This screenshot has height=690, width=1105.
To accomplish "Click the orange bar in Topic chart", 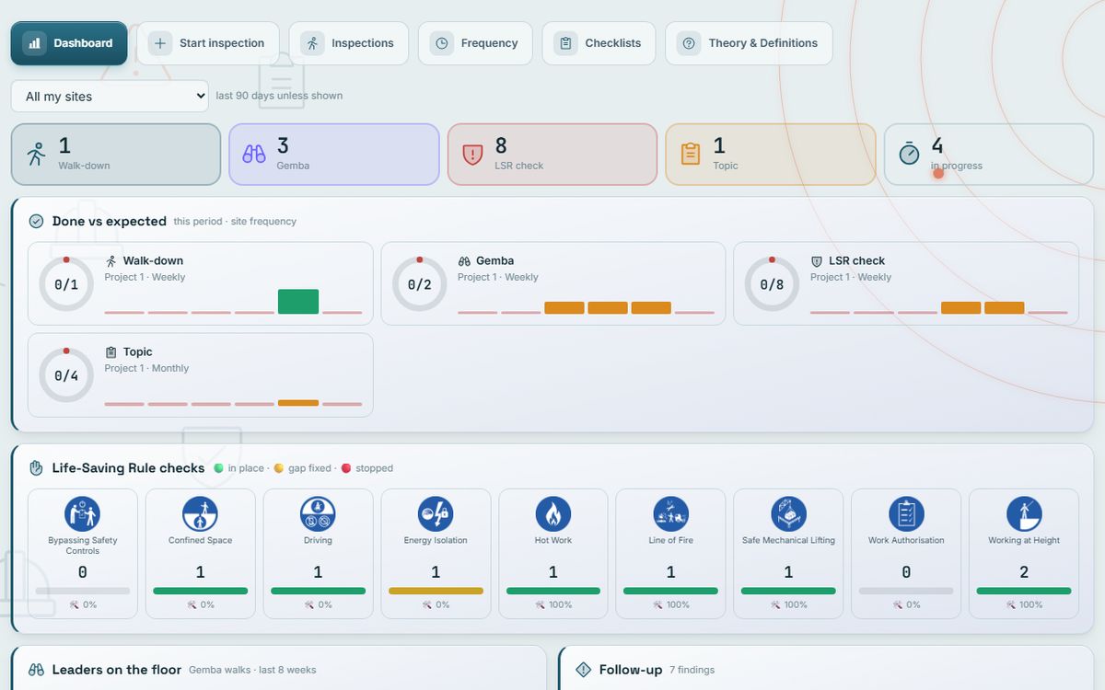I will pos(298,403).
